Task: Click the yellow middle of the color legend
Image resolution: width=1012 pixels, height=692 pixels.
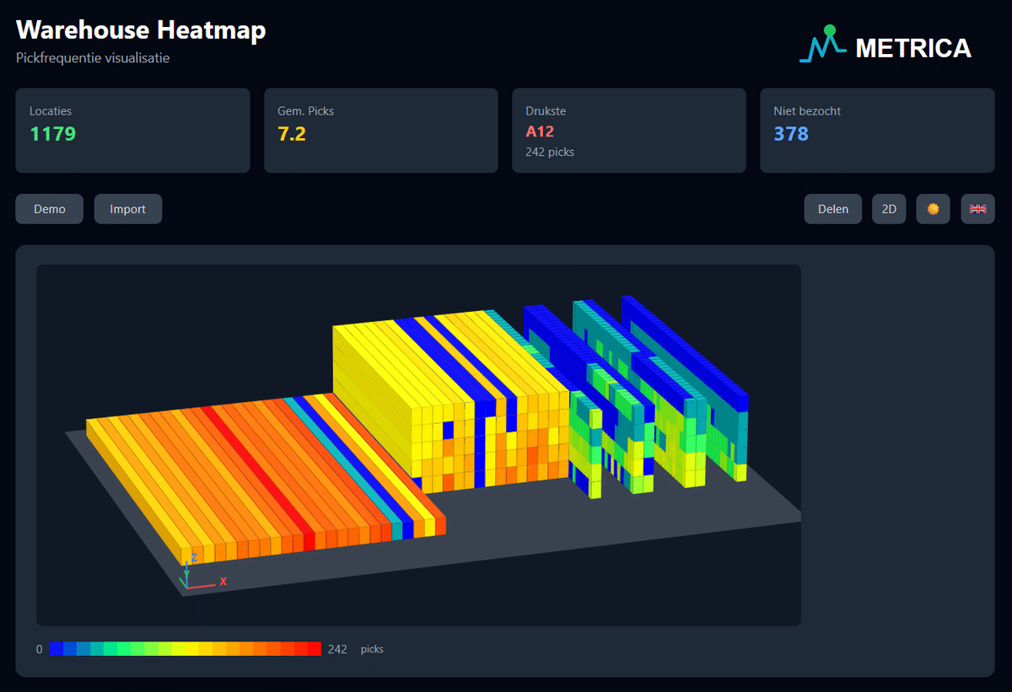Action: click(x=186, y=649)
